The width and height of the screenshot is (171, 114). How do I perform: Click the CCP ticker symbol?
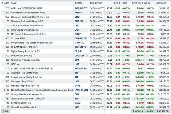(77, 30)
